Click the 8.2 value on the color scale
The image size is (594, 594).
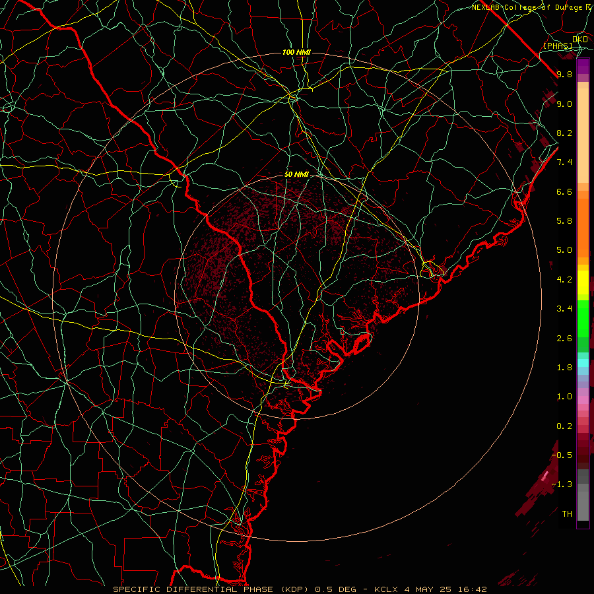pyautogui.click(x=564, y=133)
